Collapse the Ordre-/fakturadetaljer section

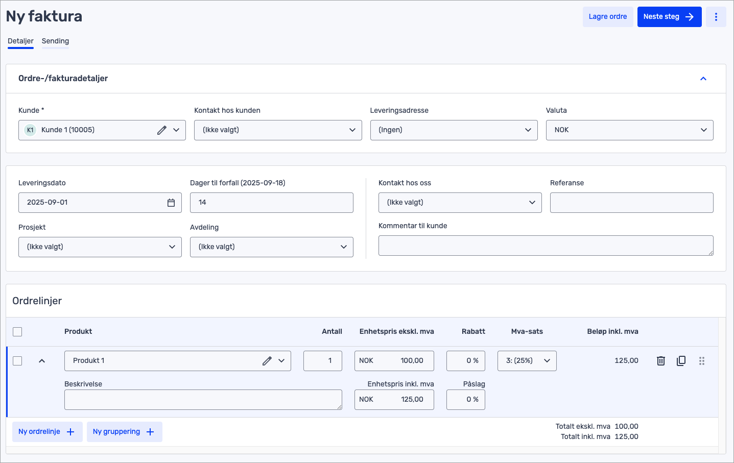pos(703,79)
